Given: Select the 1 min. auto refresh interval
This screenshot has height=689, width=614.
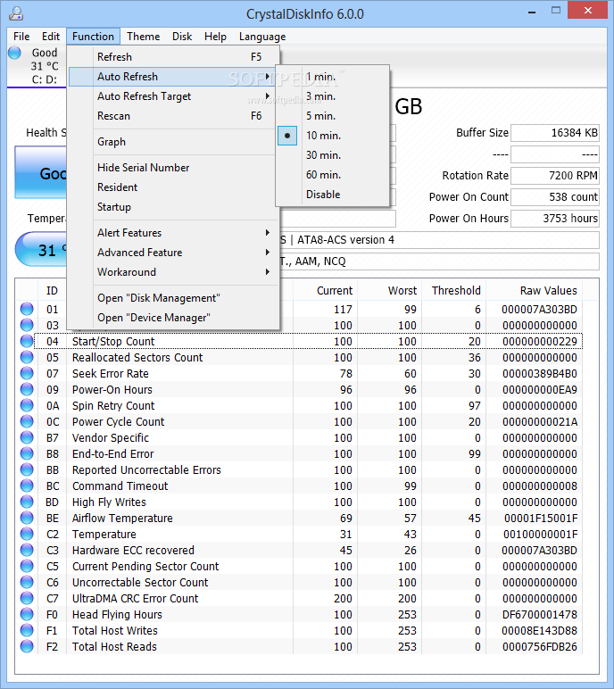Looking at the screenshot, I should (332, 77).
